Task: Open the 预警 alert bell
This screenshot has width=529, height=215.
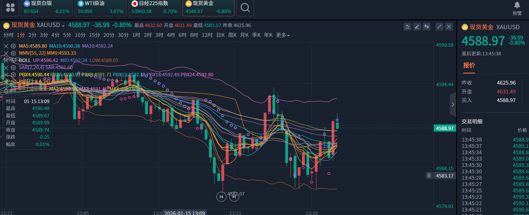Action: [517, 8]
